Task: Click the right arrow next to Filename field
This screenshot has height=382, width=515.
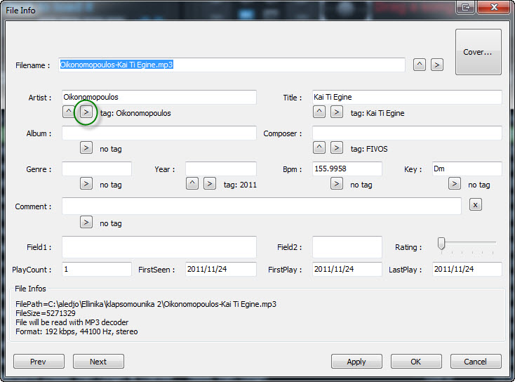Action: [x=436, y=65]
